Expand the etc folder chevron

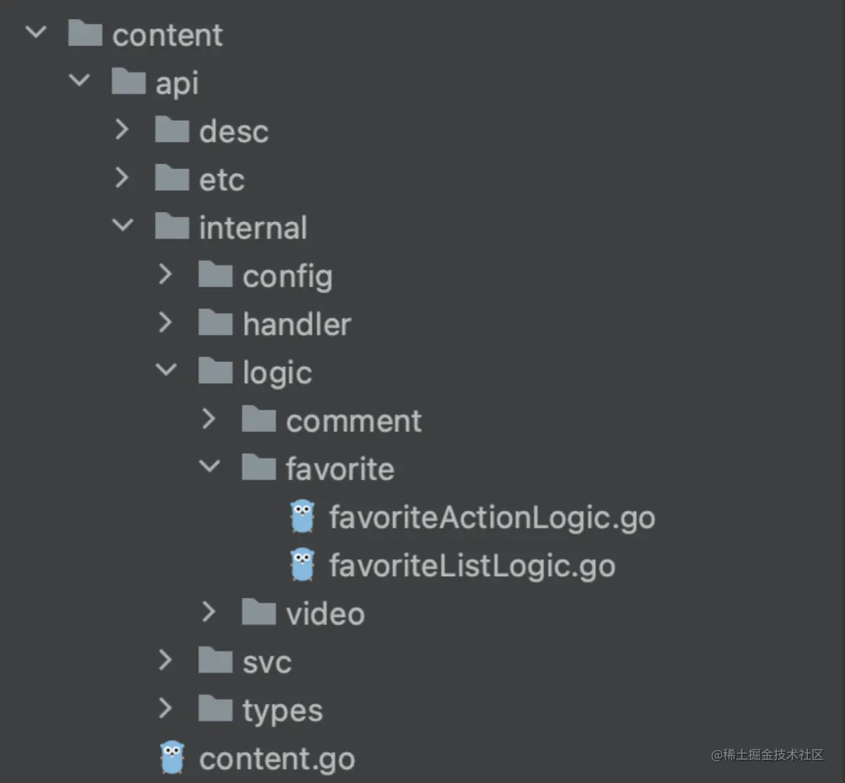[122, 178]
